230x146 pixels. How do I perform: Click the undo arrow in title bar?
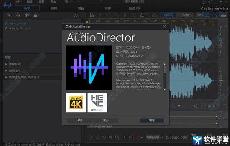72,2
